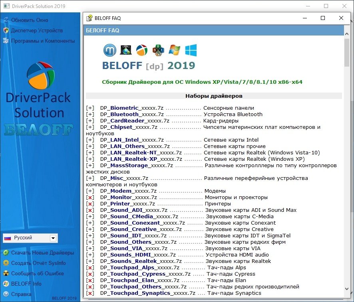354x302 pixels.
Task: Toggle the [x] next to DP_Printer
Action: (x=90, y=204)
